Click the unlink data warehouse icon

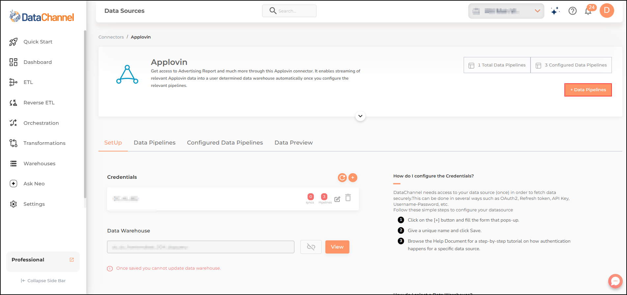[311, 247]
